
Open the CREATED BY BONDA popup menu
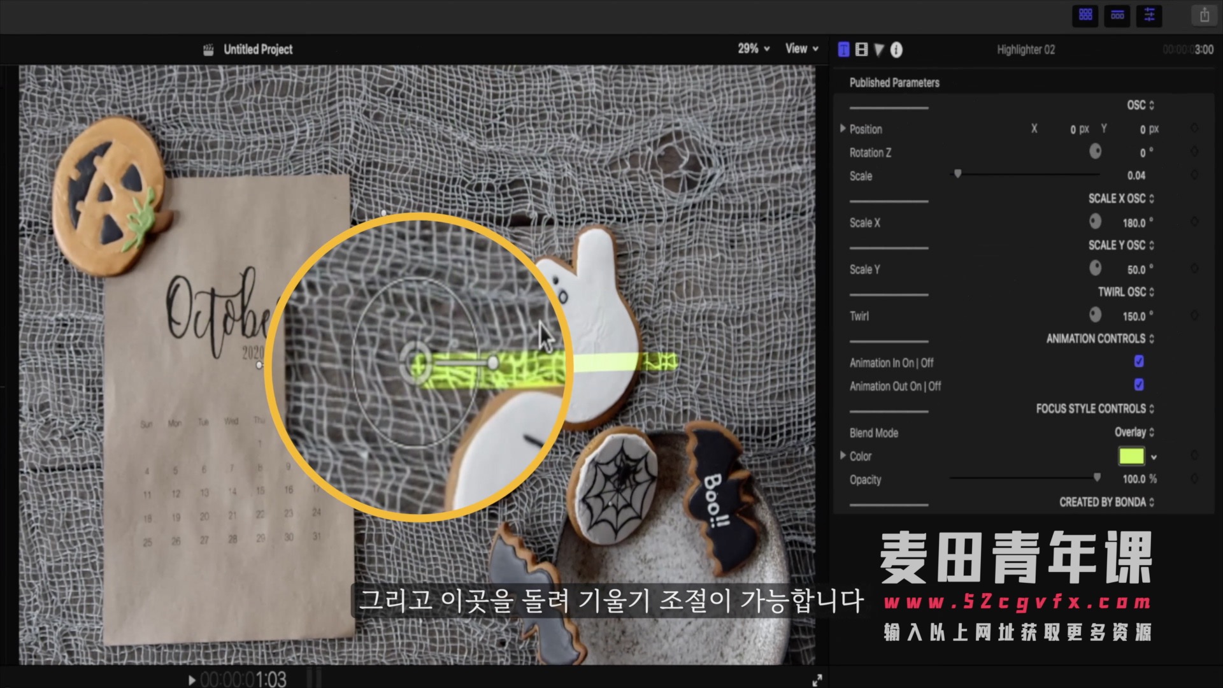tap(1107, 502)
